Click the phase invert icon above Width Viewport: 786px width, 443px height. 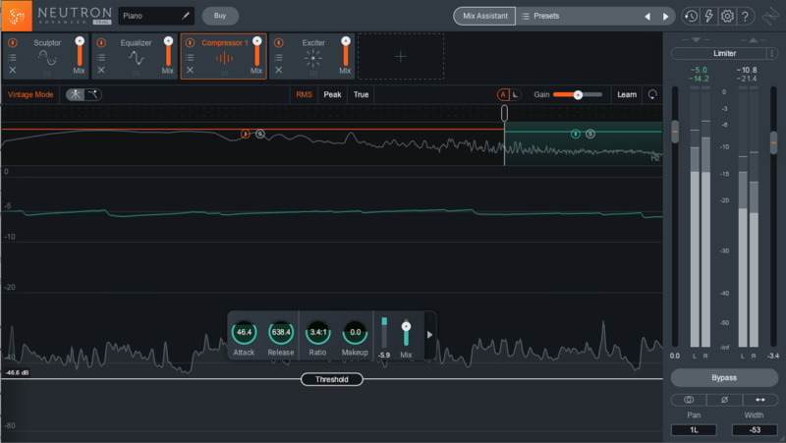tap(724, 400)
